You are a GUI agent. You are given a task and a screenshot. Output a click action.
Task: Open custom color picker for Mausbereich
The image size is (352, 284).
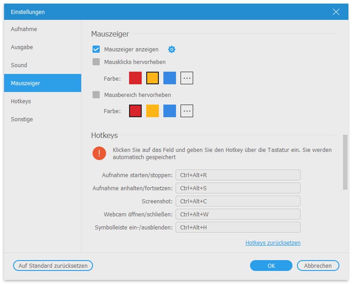coord(187,111)
